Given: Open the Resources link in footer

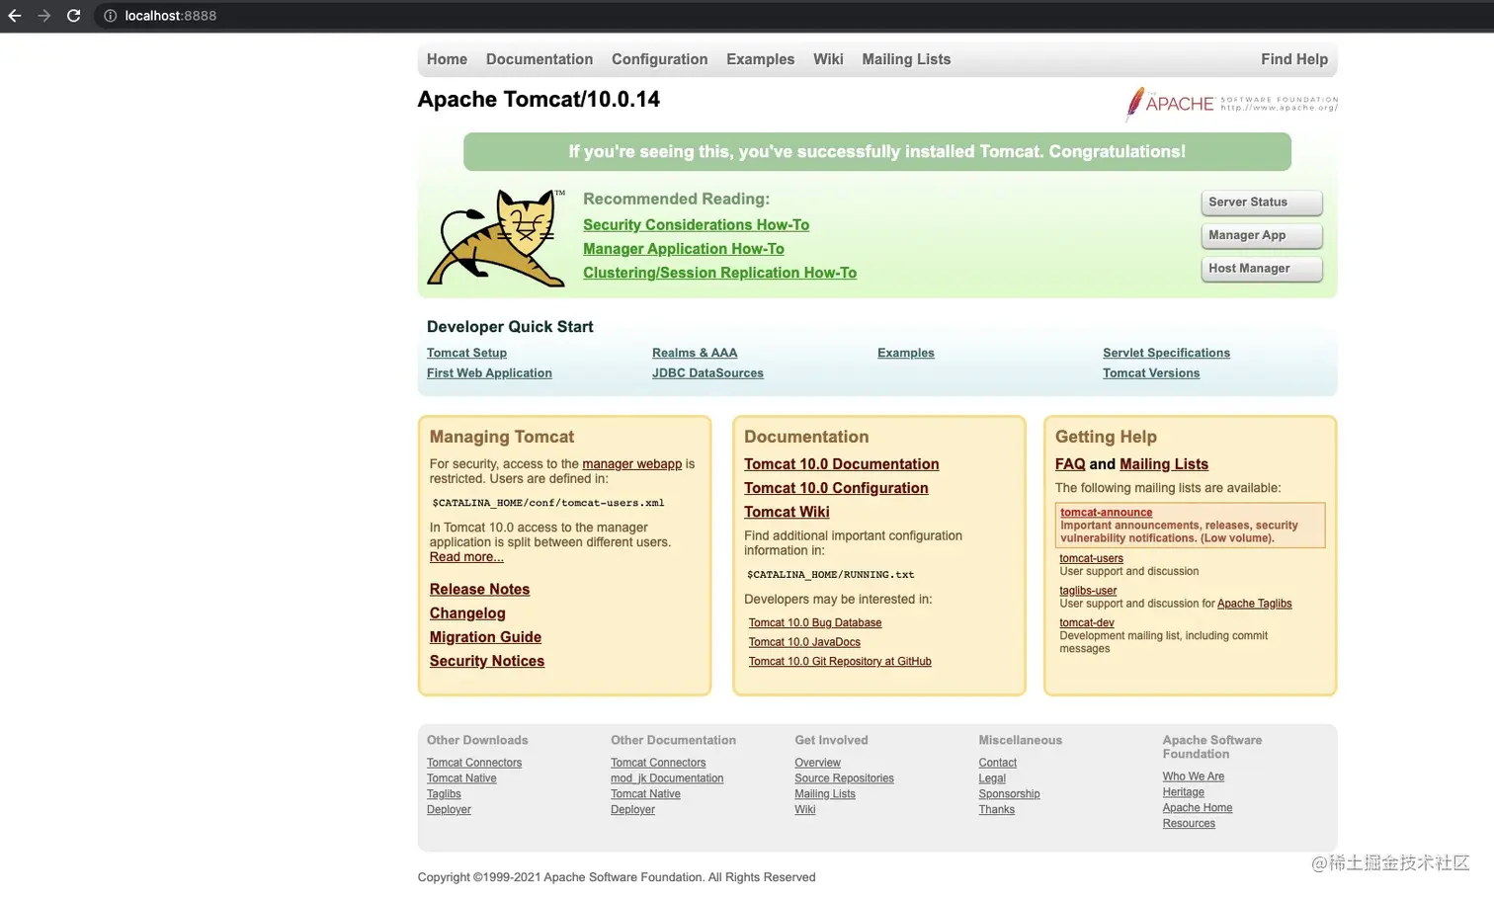Looking at the screenshot, I should 1189,824.
